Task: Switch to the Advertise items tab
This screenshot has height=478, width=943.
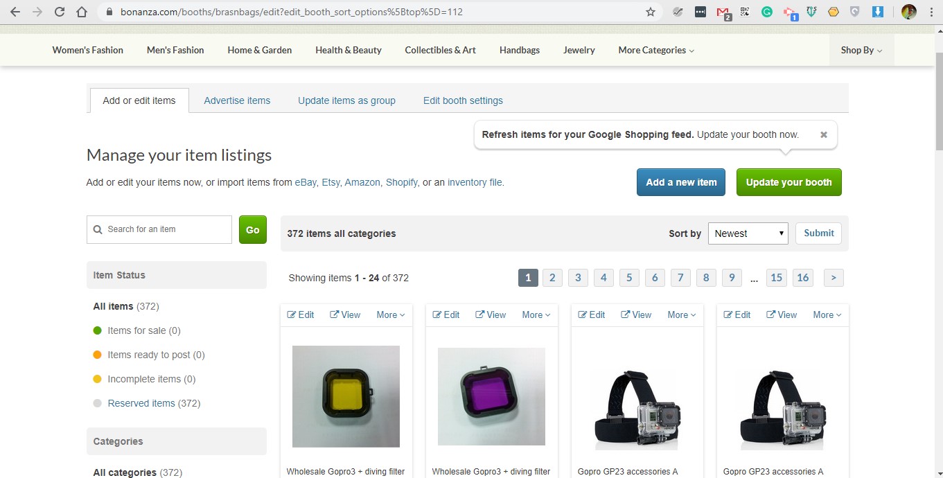Action: 237,100
